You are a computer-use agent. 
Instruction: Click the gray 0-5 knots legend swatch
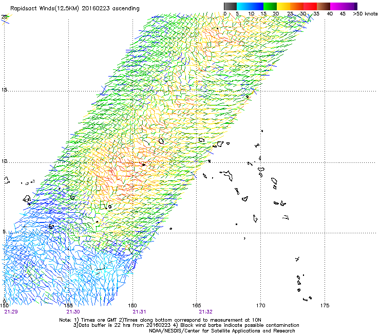[230, 6]
